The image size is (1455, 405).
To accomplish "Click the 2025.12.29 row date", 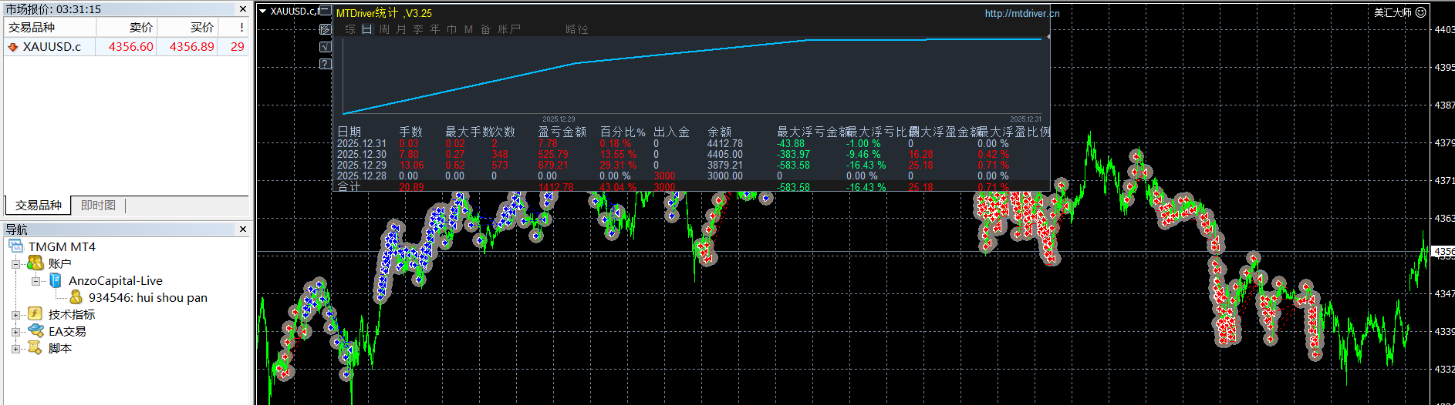I will [361, 166].
